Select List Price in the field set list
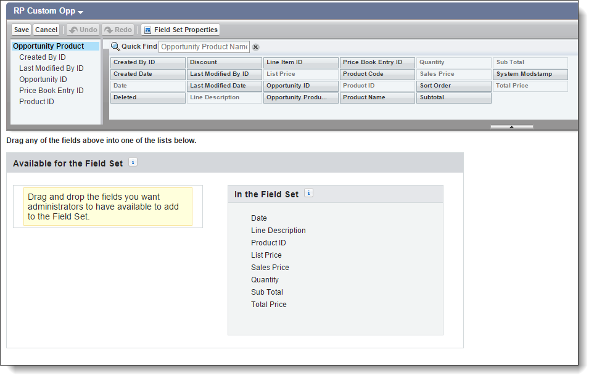594x381 pixels. click(266, 255)
